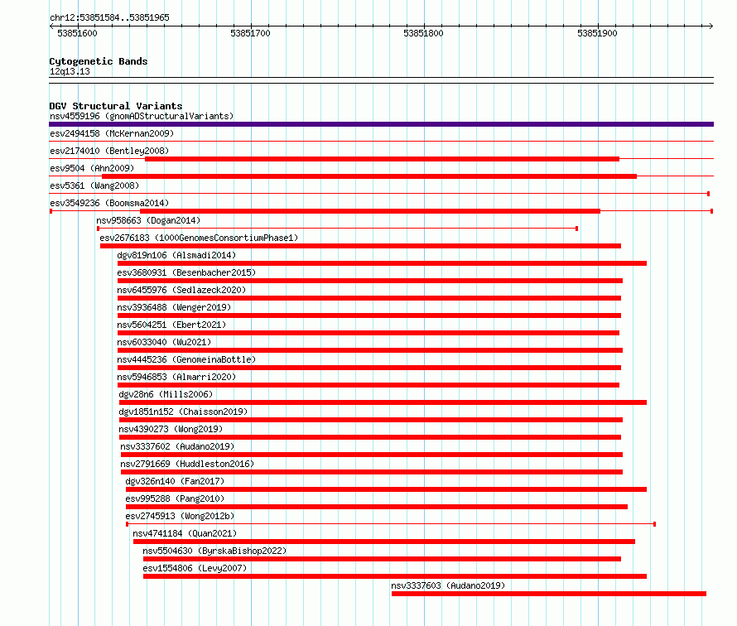Screen dimensions: 737x626
Task: Select the red bar under dgv326n140
Action: tap(387, 489)
